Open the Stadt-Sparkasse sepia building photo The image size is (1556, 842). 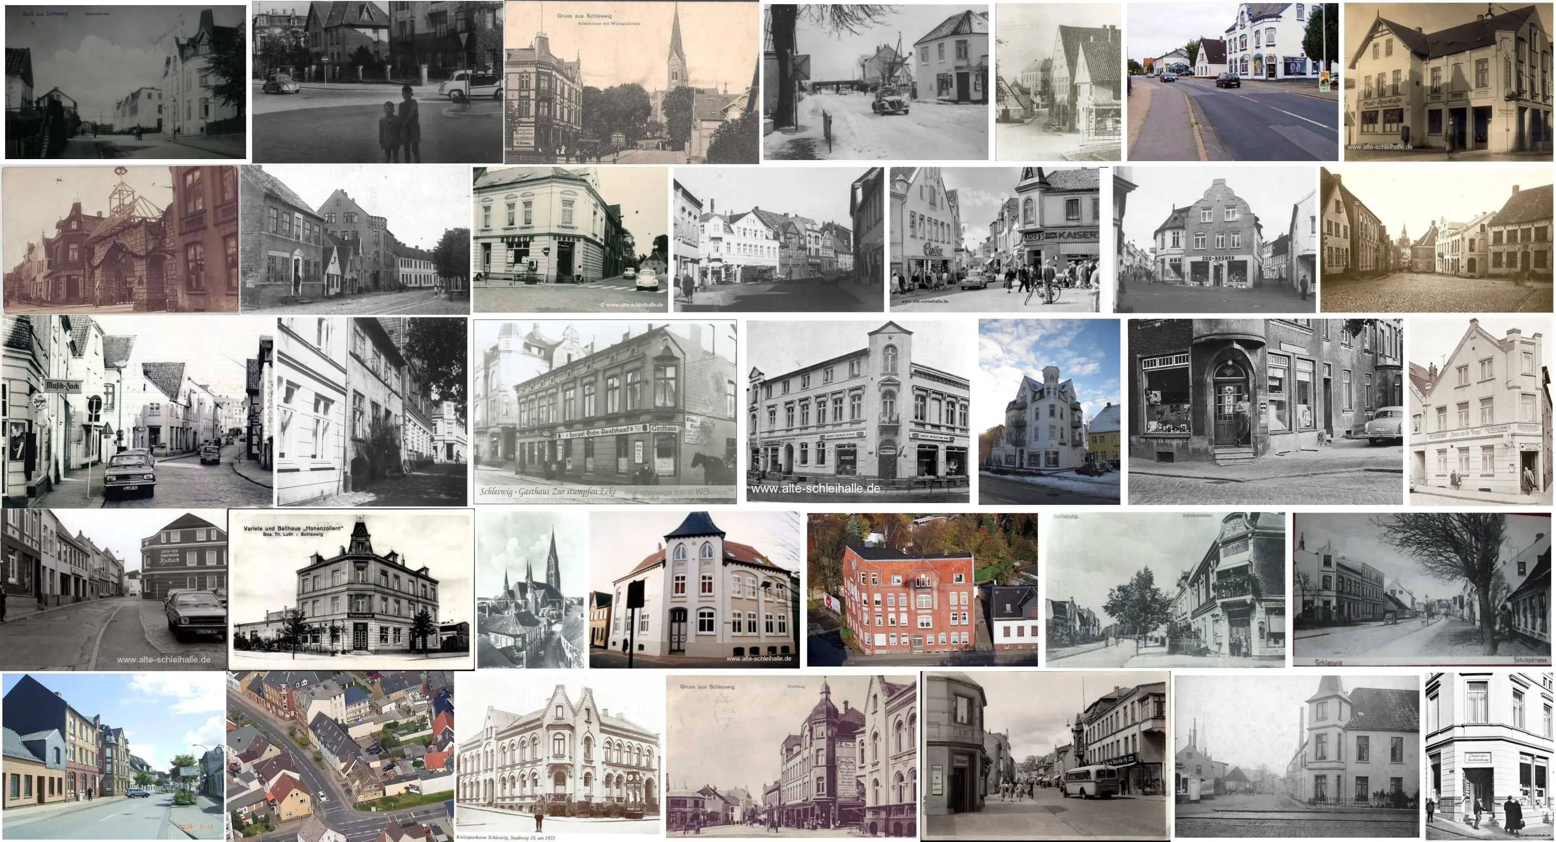pos(1449,81)
